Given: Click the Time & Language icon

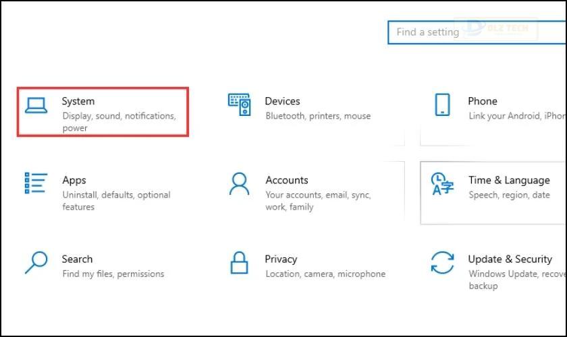Looking at the screenshot, I should (442, 184).
